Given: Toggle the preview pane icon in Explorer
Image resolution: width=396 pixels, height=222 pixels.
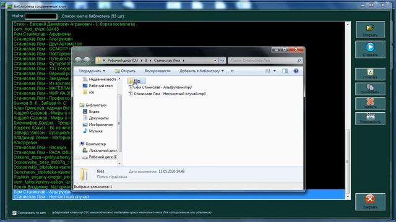Looking at the screenshot, I should point(285,71).
